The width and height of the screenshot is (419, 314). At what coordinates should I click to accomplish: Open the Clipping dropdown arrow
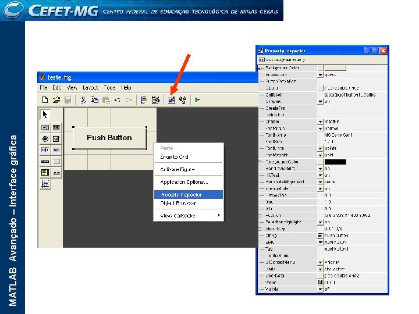tap(320, 101)
